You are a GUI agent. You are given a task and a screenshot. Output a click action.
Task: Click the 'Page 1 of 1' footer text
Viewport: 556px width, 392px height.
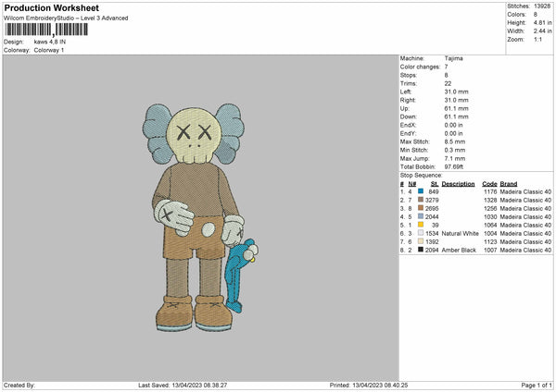point(537,386)
